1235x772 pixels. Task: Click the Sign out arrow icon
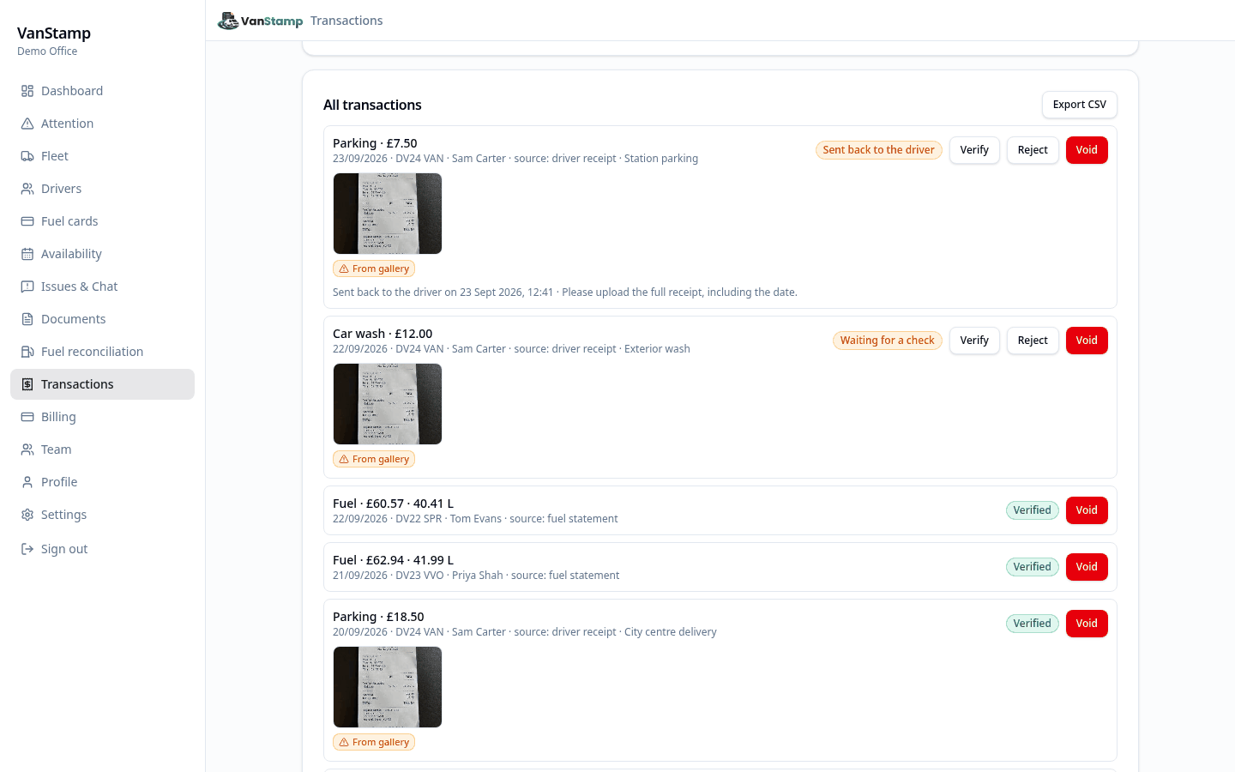27,549
